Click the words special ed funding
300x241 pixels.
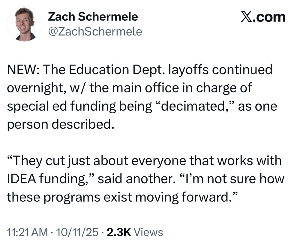61,106
